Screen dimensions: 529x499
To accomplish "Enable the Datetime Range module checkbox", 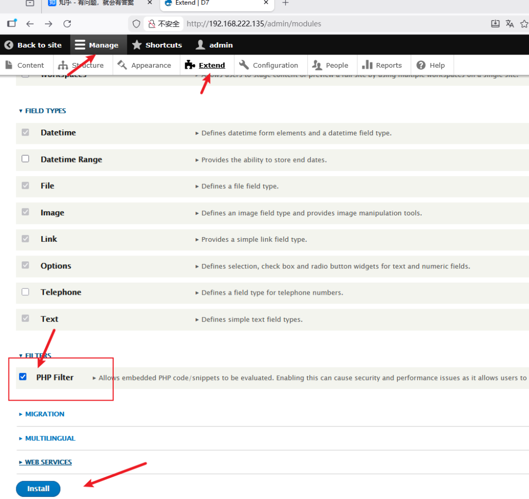I will click(25, 159).
